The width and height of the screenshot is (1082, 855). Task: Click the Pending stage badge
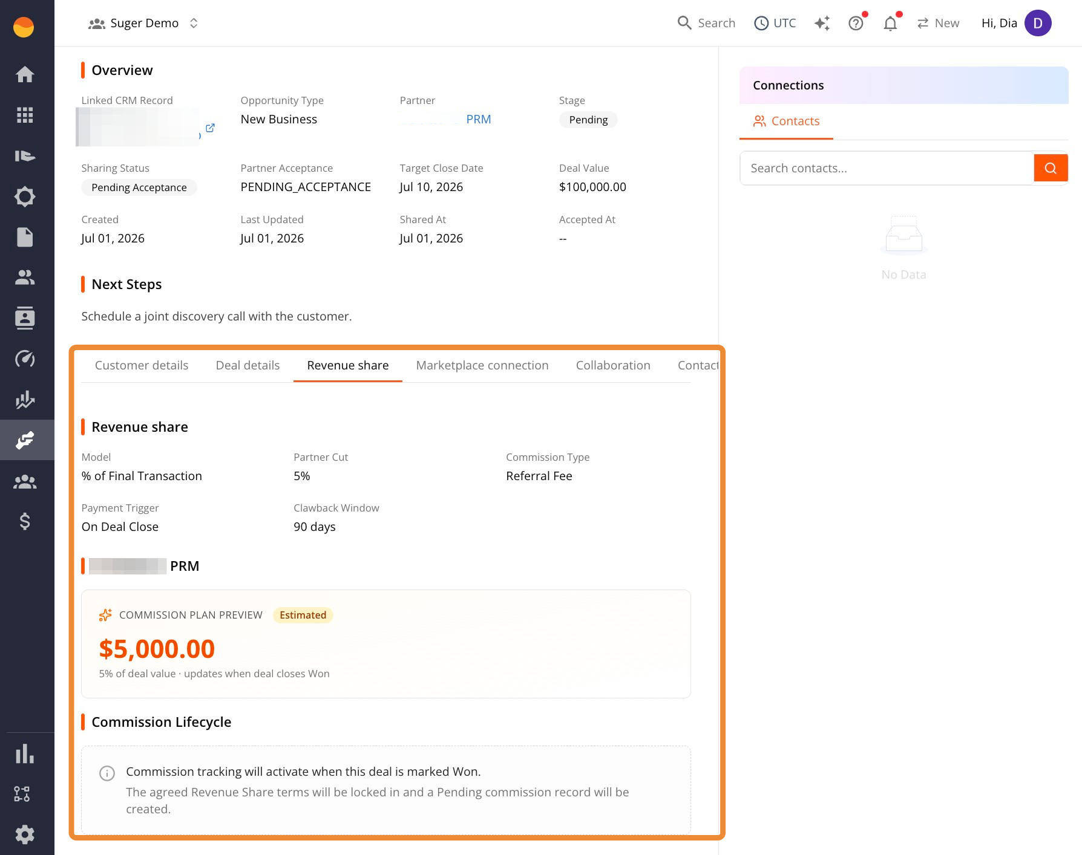tap(588, 120)
